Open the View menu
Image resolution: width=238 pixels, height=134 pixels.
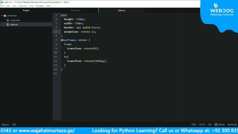[x=14, y=6]
